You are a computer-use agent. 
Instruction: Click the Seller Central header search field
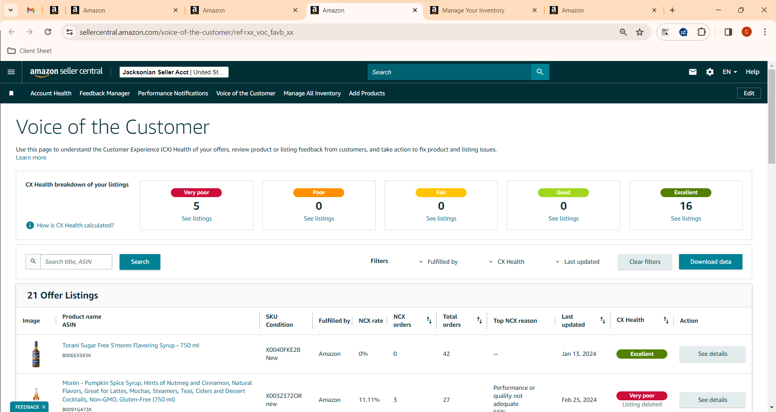point(449,72)
